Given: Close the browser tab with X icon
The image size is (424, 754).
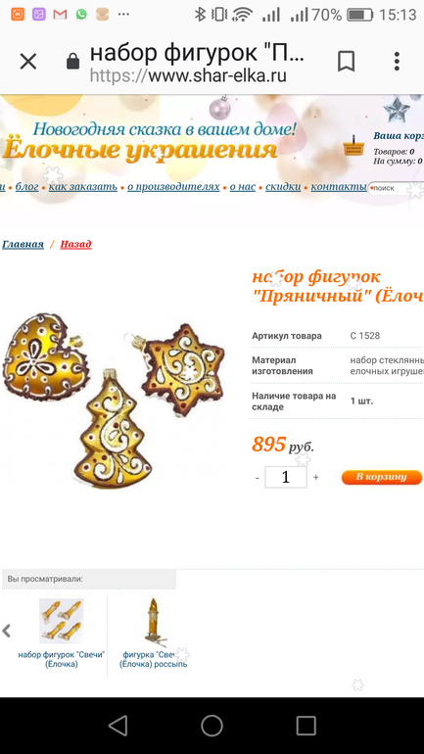Looking at the screenshot, I should pyautogui.click(x=27, y=62).
